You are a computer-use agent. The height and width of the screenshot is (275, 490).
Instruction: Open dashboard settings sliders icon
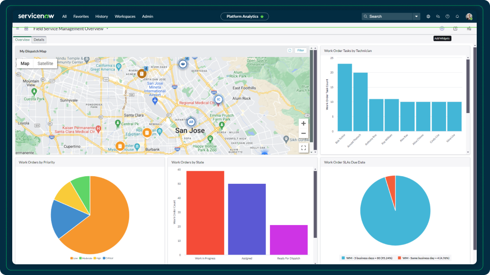[x=469, y=29]
